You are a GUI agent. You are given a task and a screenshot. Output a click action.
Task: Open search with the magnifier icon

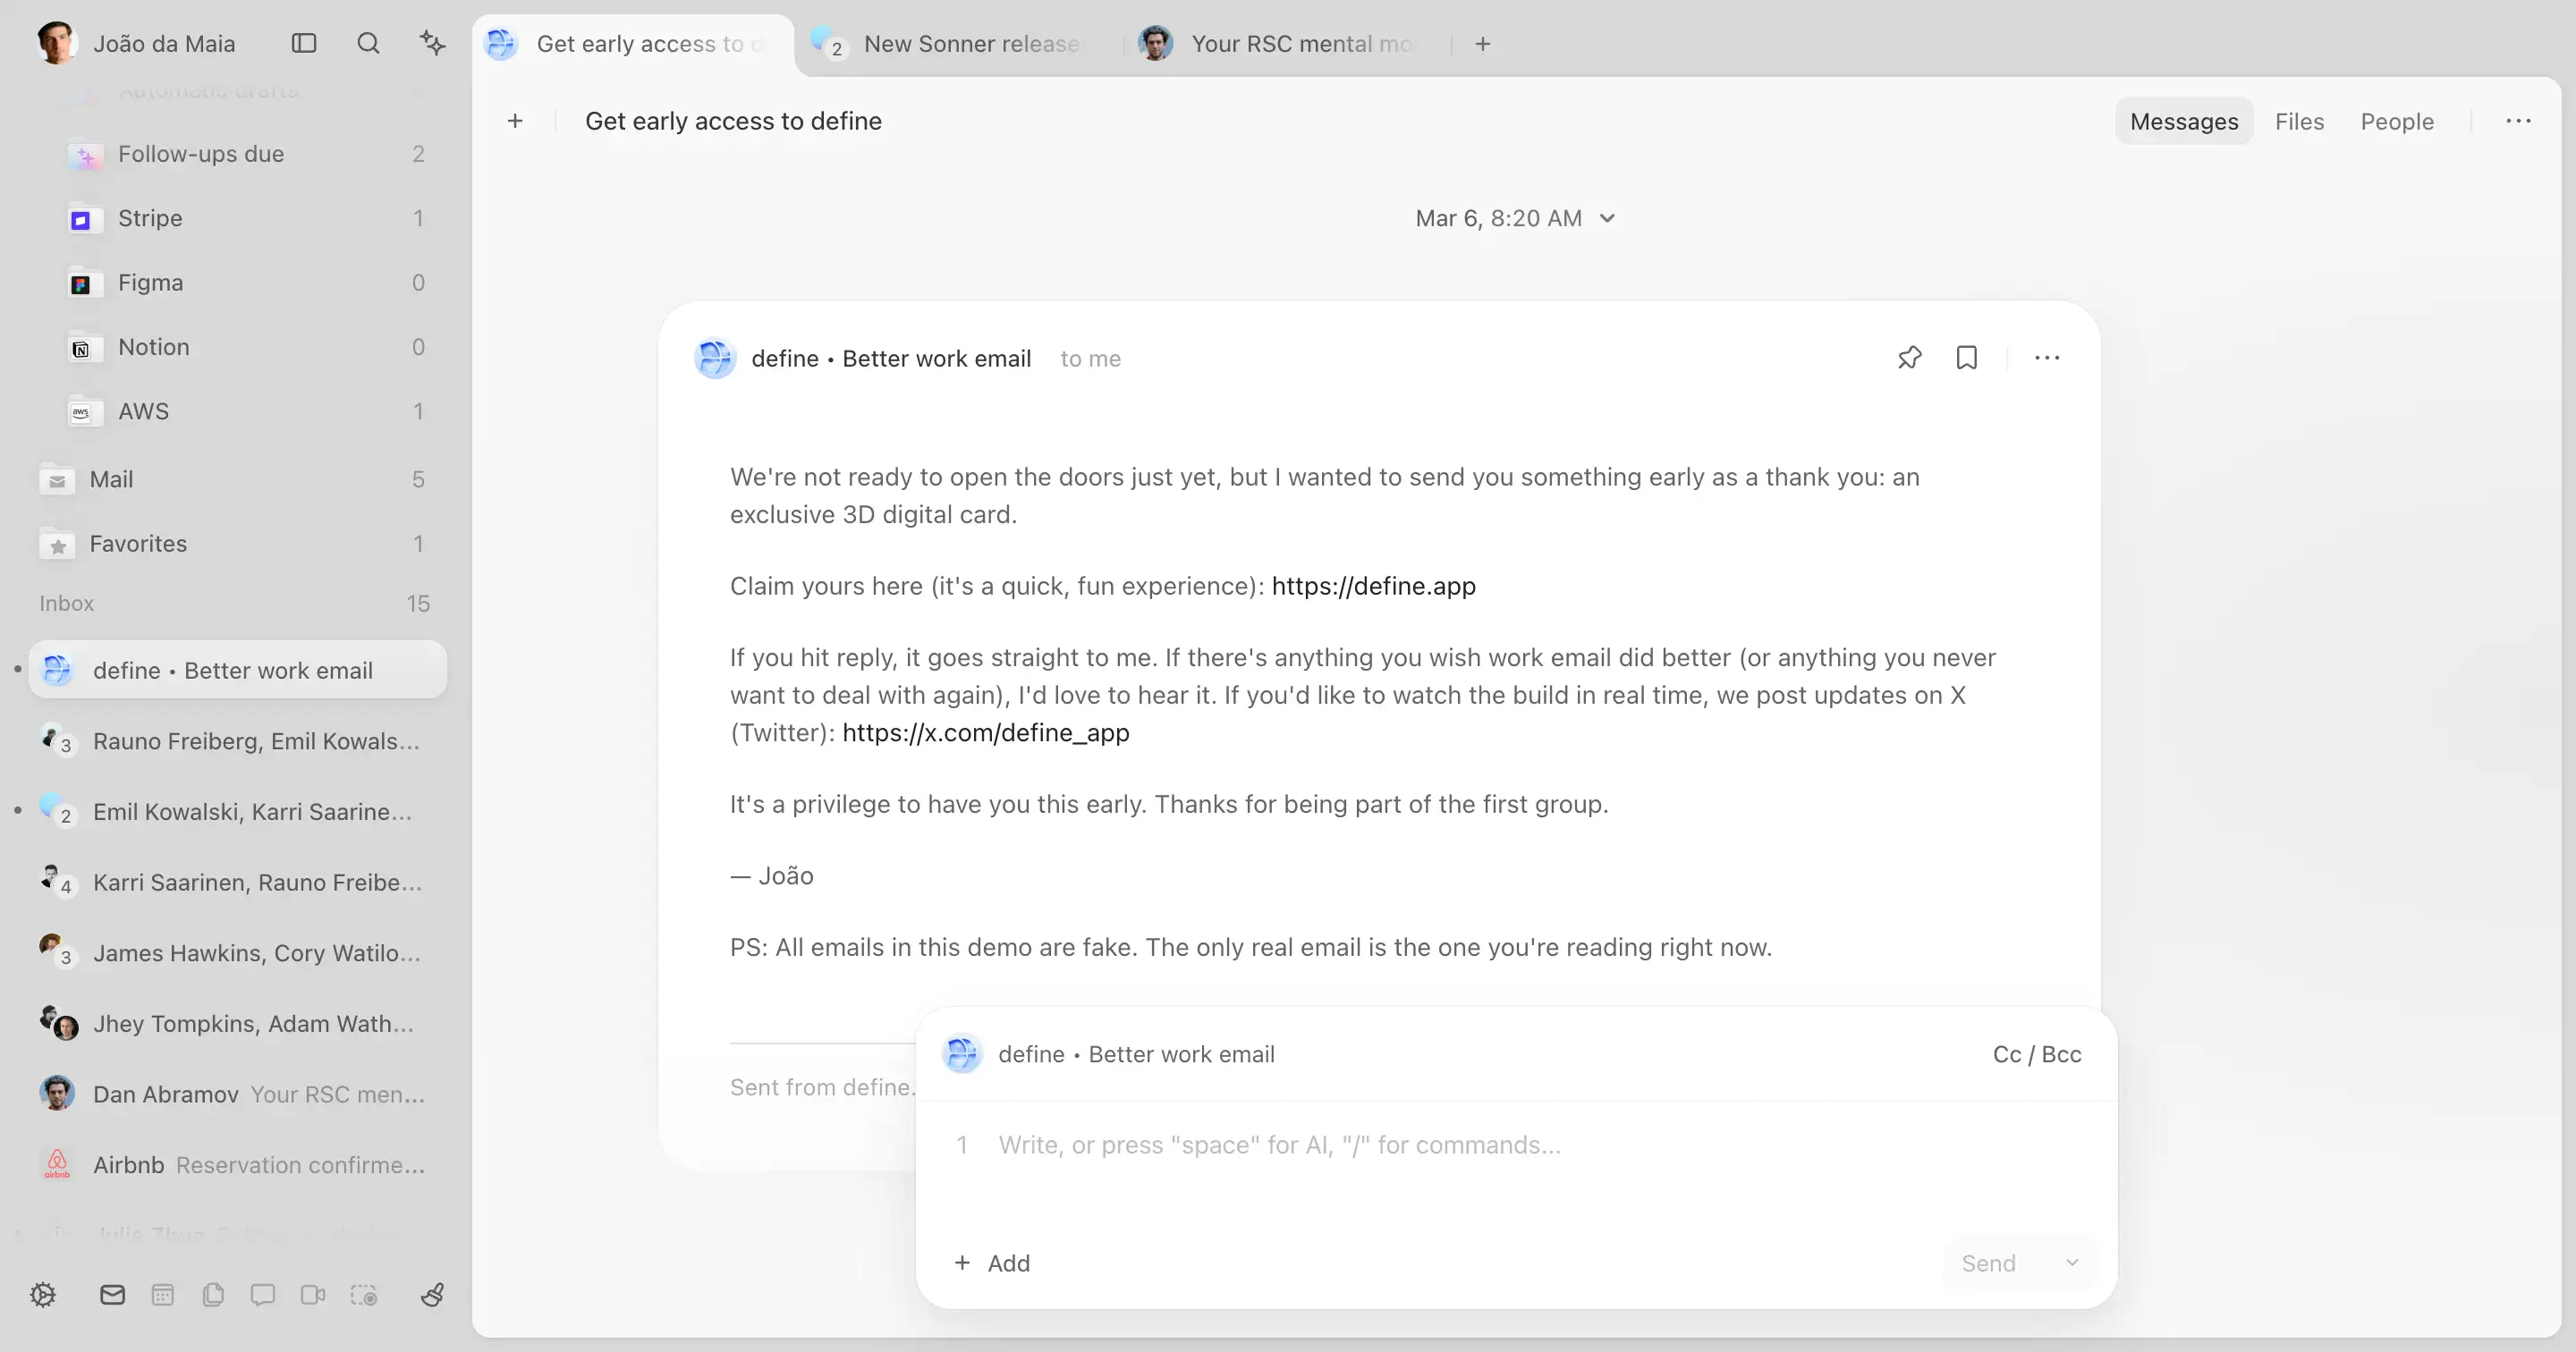[368, 43]
